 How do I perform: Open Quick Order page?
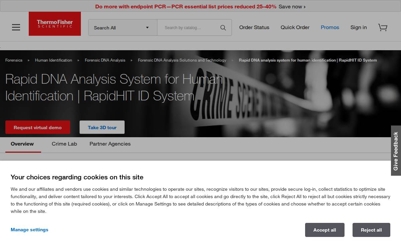click(295, 27)
